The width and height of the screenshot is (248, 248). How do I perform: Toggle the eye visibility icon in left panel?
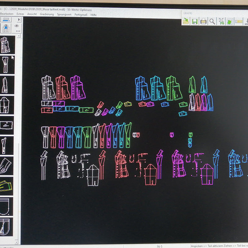(x=17, y=26)
